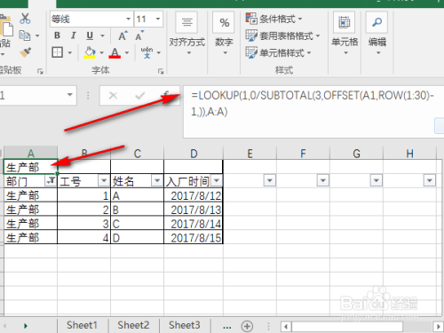
Task: Click the Cut scissors icon
Action: 25,19
